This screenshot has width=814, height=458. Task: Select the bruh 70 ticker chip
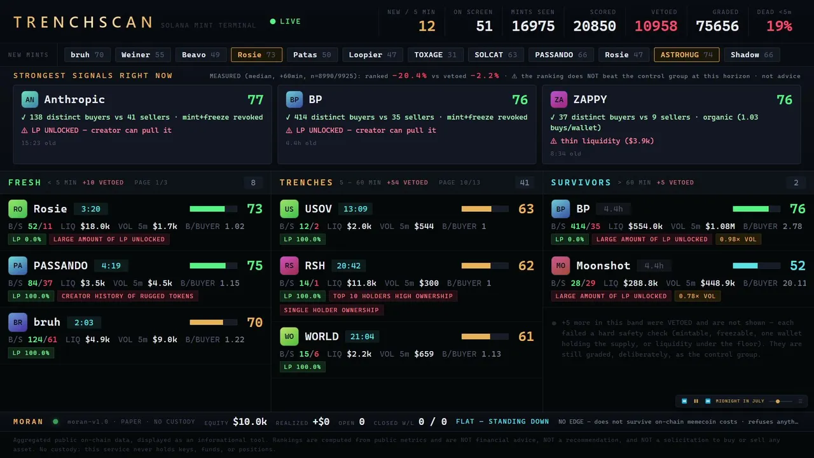click(88, 55)
